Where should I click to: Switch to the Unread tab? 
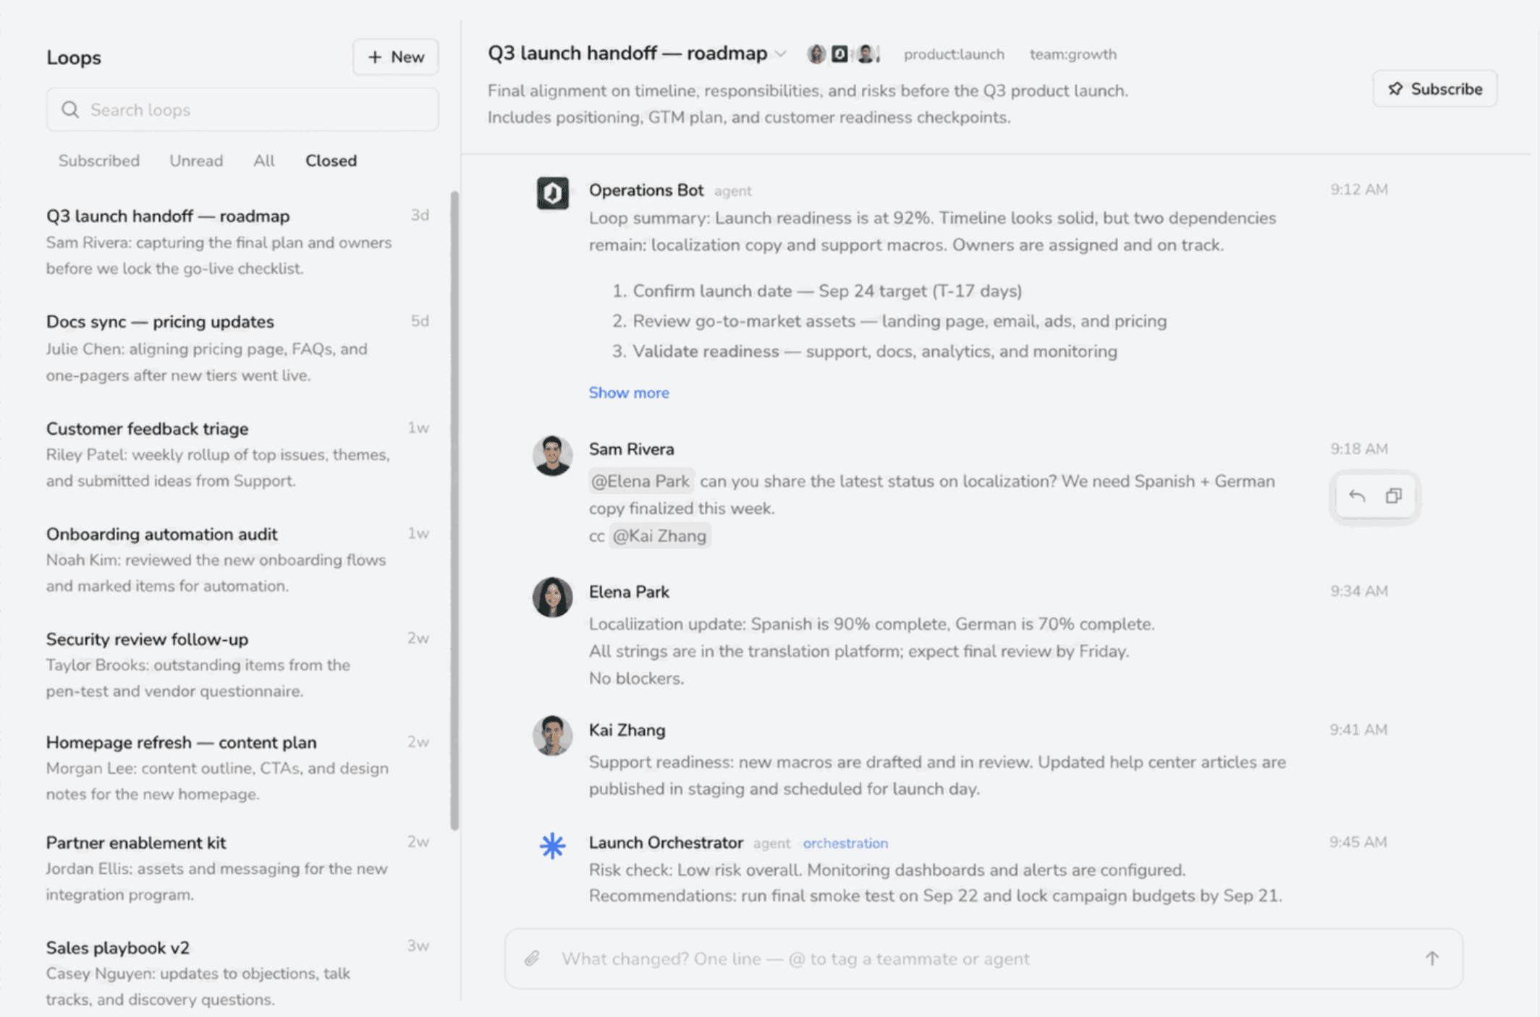(x=196, y=161)
